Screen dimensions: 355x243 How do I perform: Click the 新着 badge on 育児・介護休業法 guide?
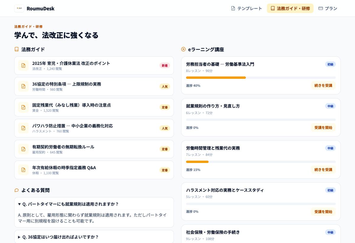[x=165, y=65]
